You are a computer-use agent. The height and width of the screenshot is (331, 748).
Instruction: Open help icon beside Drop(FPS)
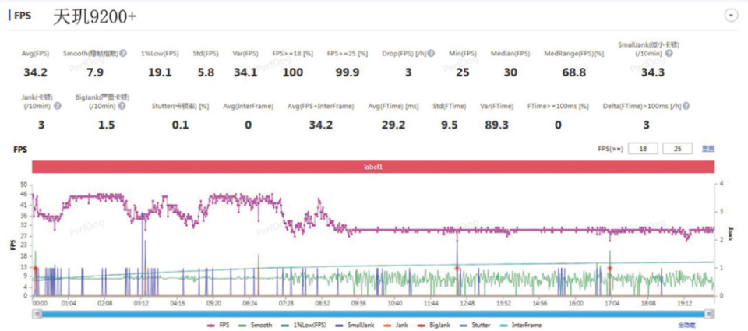click(x=431, y=54)
